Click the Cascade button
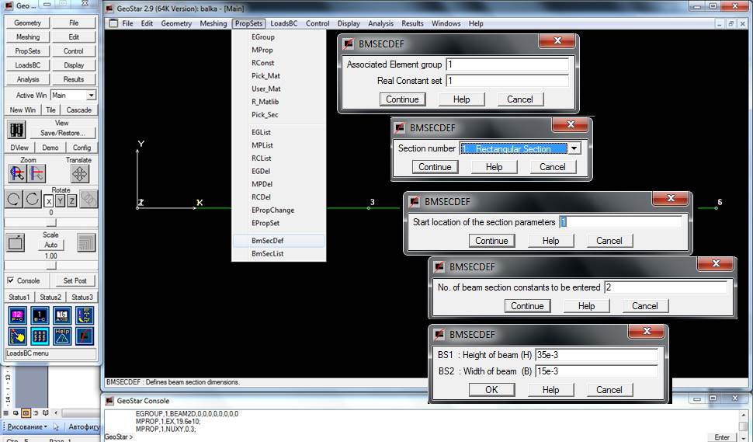This screenshot has width=753, height=442. coord(78,110)
